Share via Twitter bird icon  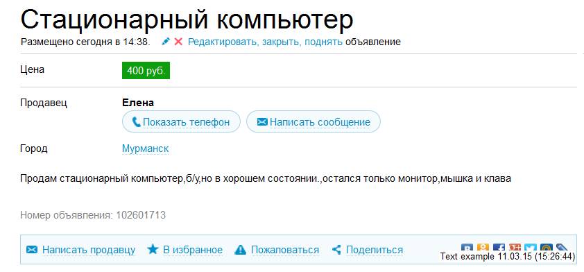coord(531,248)
